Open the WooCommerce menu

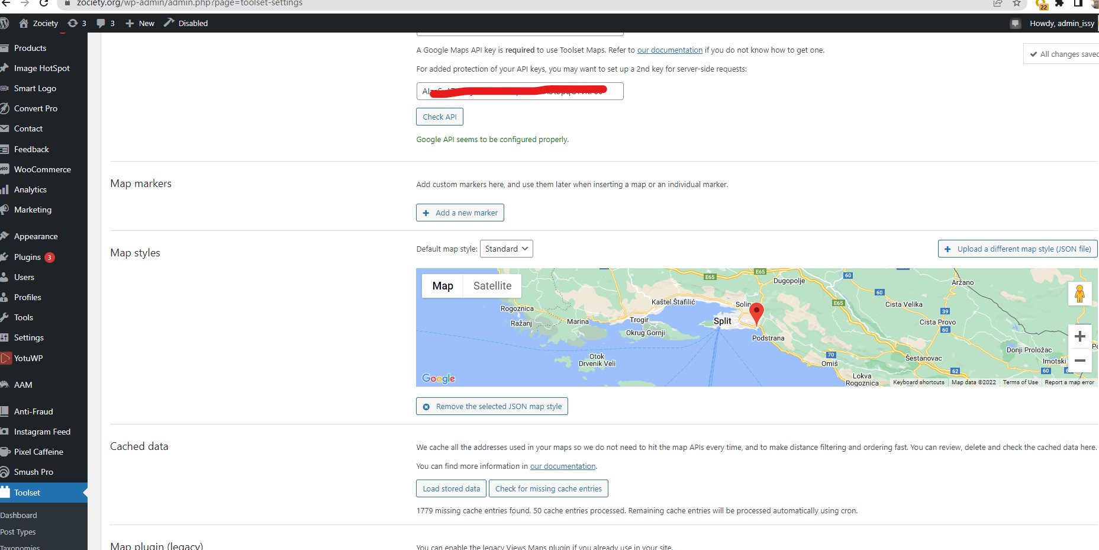coord(42,169)
